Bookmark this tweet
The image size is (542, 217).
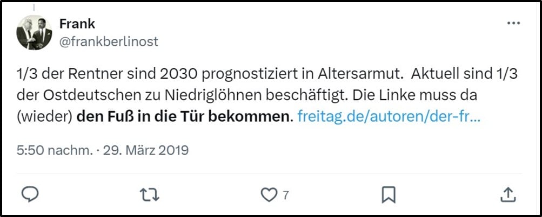tap(388, 194)
